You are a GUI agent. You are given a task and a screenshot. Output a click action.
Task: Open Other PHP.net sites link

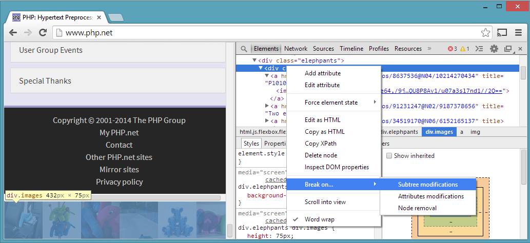119,157
